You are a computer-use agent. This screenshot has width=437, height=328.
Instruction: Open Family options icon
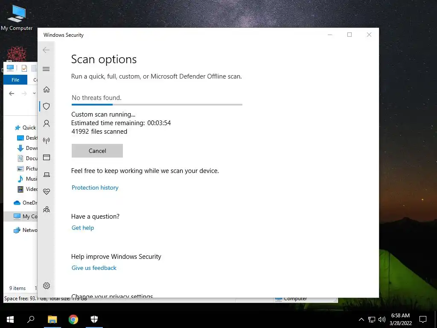[46, 209]
